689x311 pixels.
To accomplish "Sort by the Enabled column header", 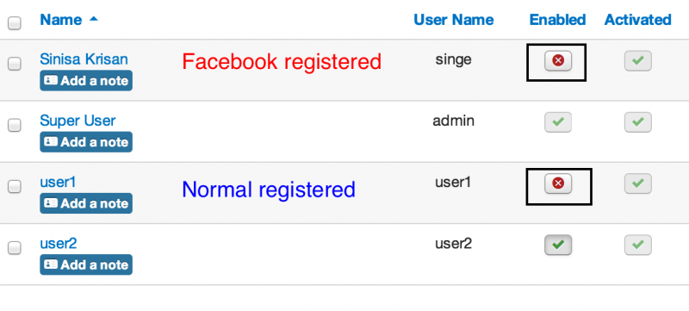I will (x=557, y=20).
